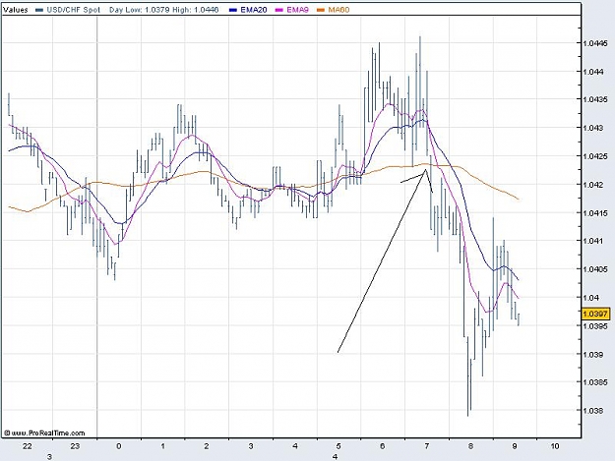
Task: Click the hour 7 time axis label
Action: click(427, 446)
